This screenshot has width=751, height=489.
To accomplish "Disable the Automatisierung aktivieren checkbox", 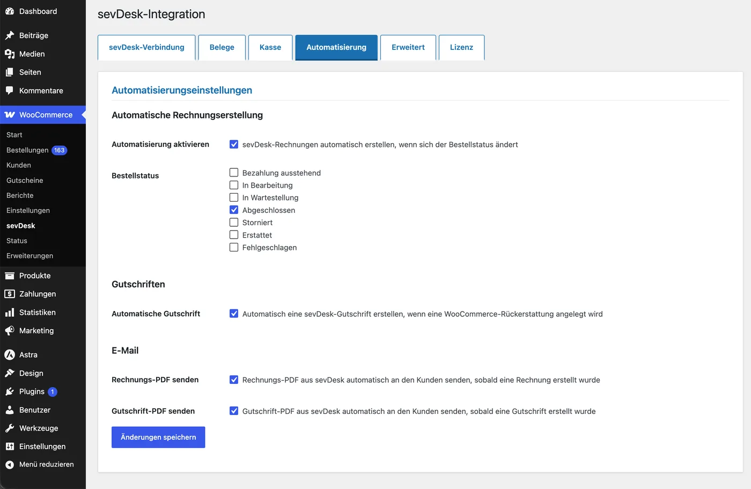I will pyautogui.click(x=234, y=144).
